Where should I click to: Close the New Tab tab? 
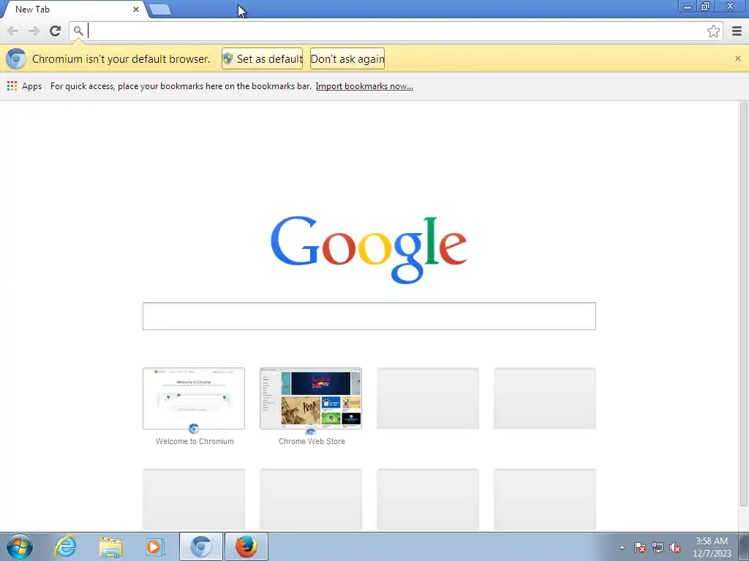pyautogui.click(x=135, y=9)
